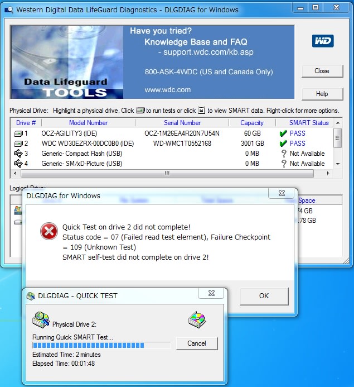Click the run tests icon in the instructions
Image resolution: width=354 pixels, height=387 pixels.
coord(140,111)
